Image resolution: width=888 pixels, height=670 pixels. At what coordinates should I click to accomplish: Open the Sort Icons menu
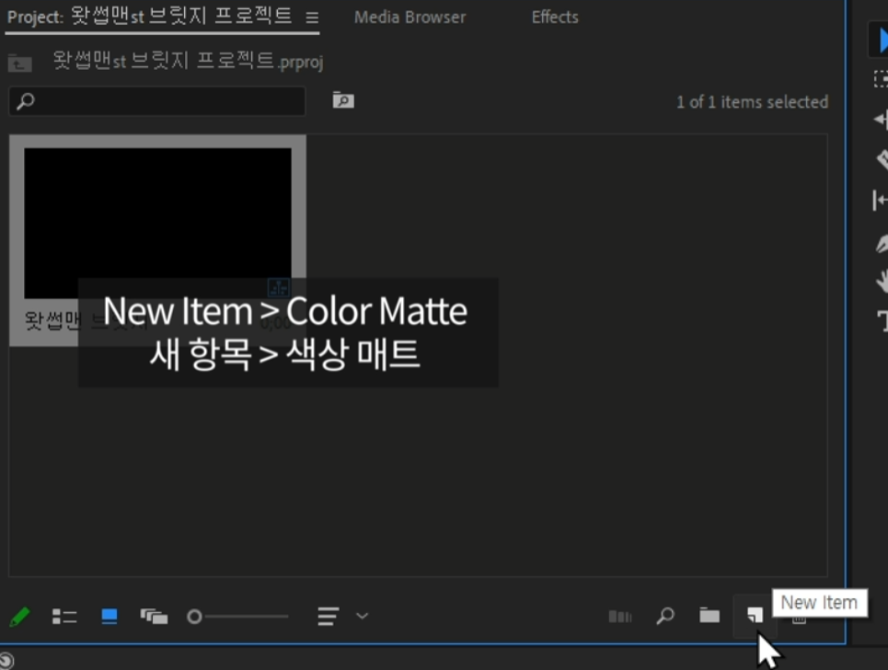(329, 617)
